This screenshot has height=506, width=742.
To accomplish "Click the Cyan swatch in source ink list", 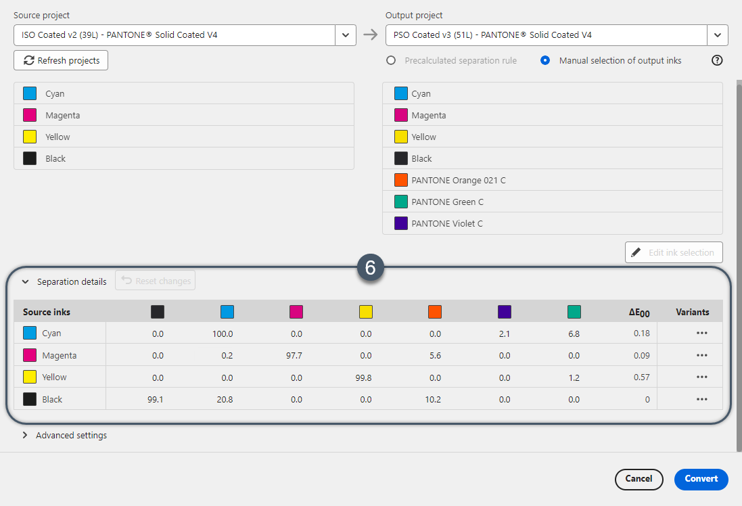I will click(x=30, y=94).
